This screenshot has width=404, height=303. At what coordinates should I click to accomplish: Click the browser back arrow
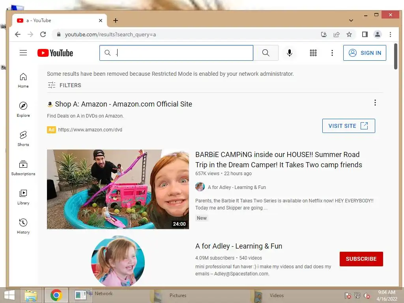[17, 34]
